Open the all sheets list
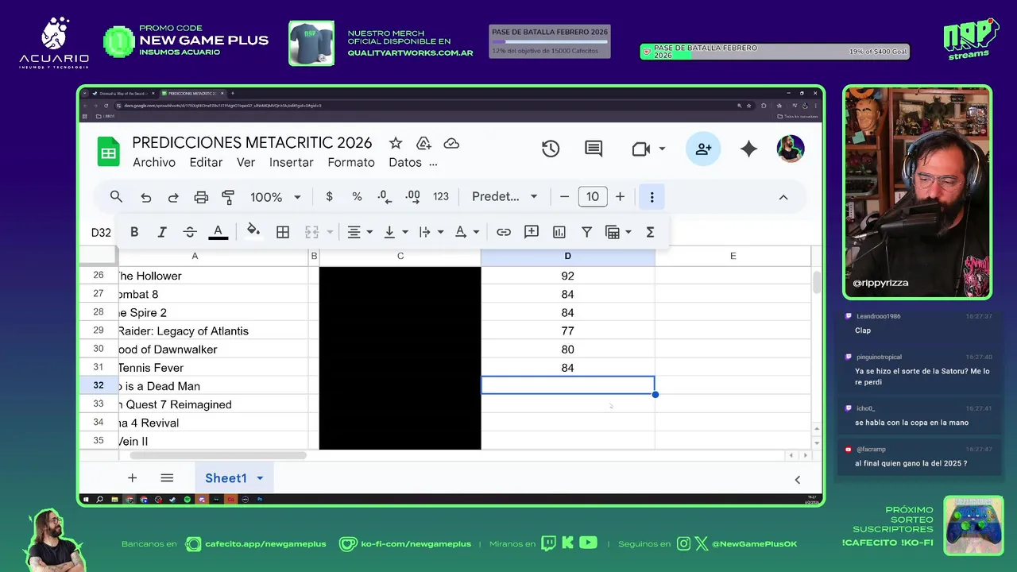The height and width of the screenshot is (572, 1017). tap(167, 478)
